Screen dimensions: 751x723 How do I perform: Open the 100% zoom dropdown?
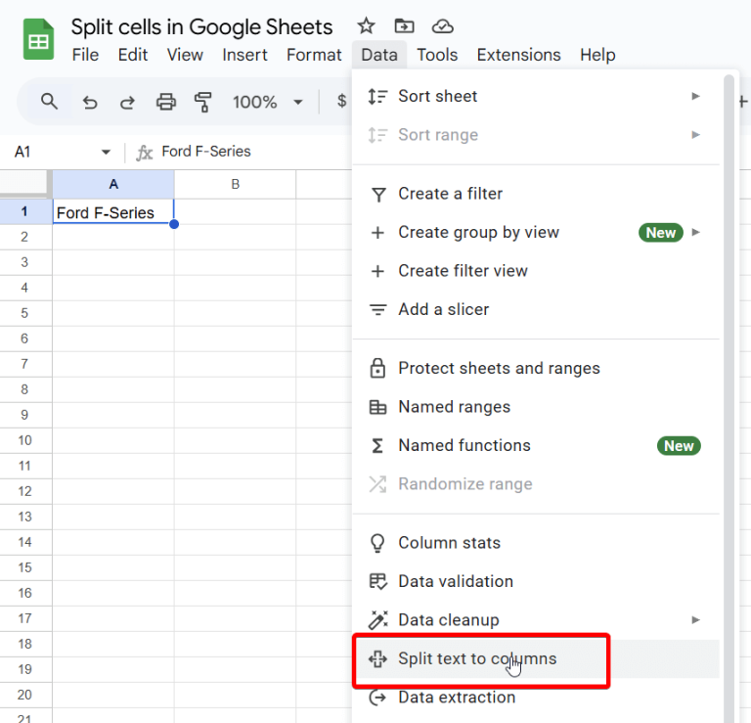point(268,102)
